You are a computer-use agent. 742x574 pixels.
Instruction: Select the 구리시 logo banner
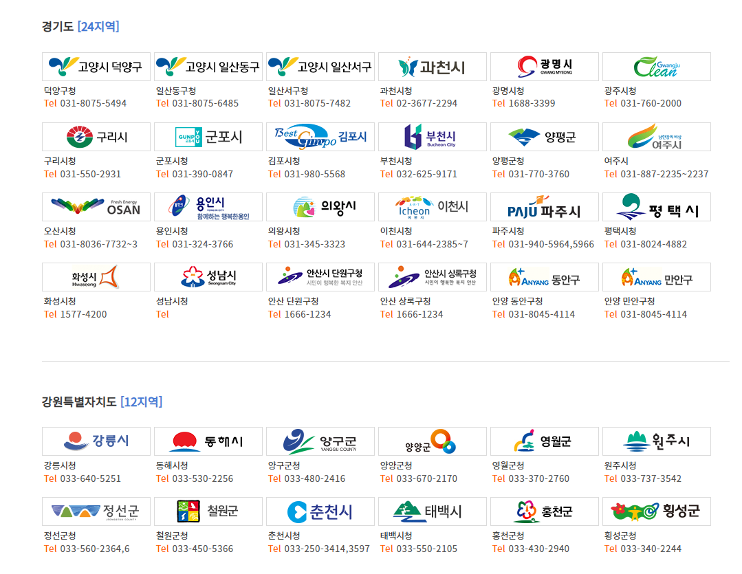click(96, 137)
